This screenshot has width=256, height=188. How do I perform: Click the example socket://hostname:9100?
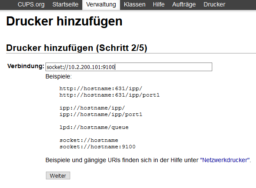click(97, 147)
